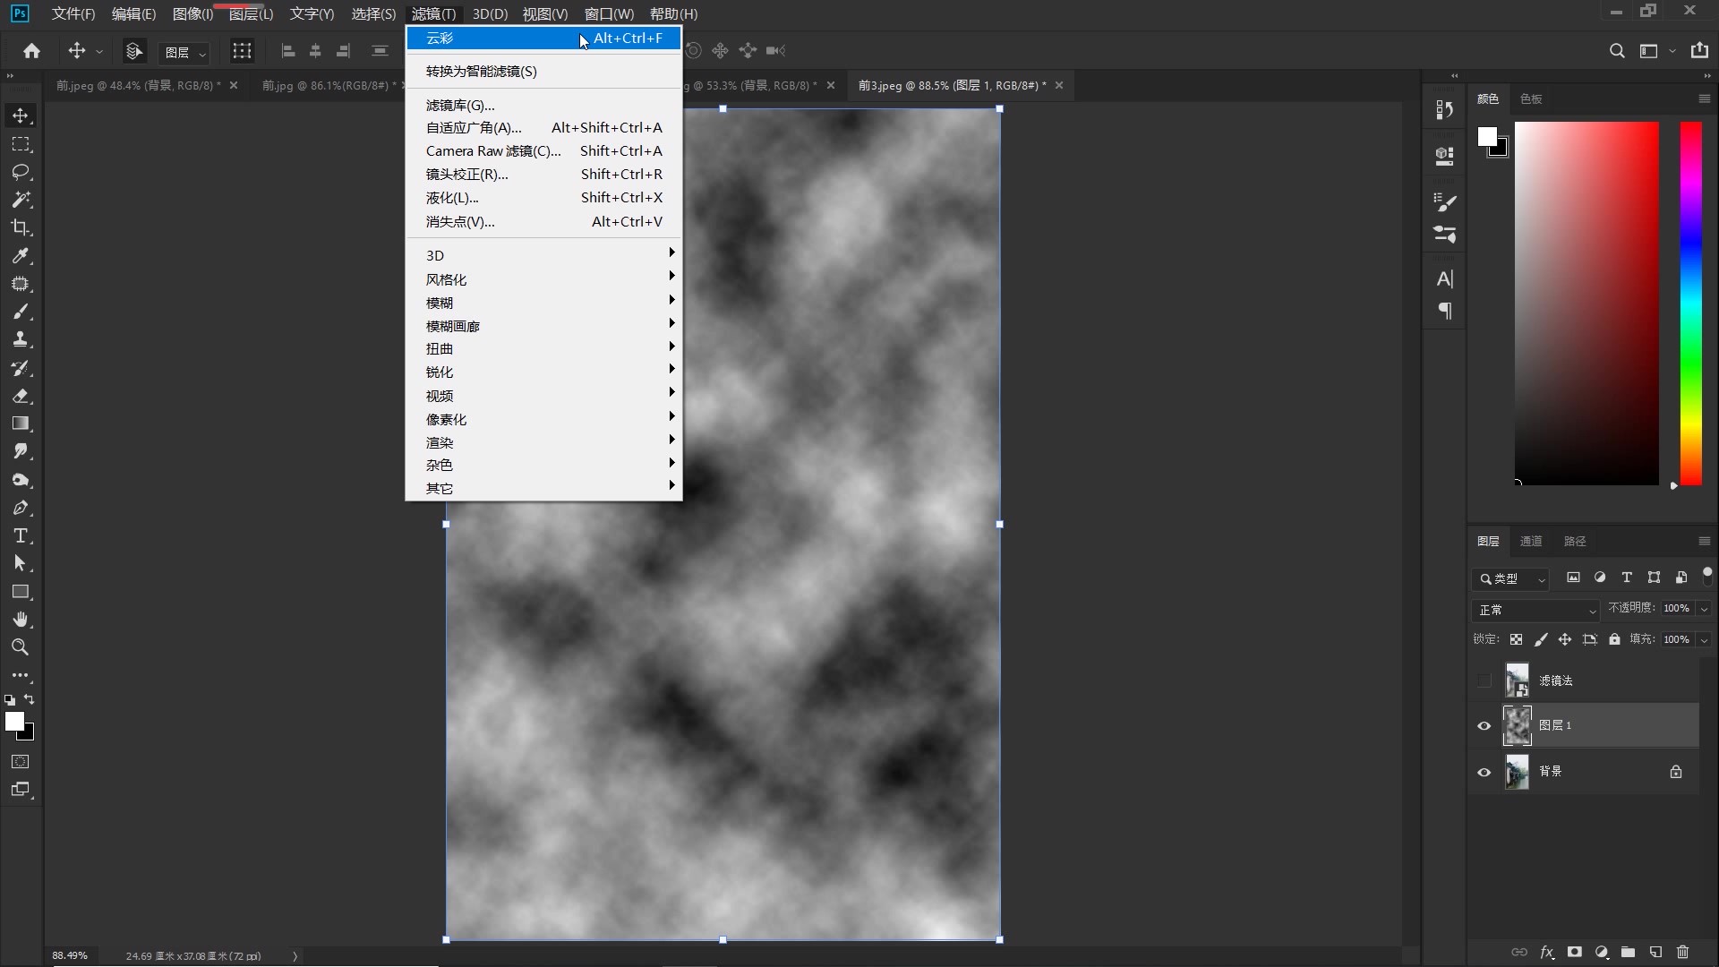This screenshot has width=1719, height=967.
Task: Open the 不透明度 opacity dropdown arrow
Action: [x=1704, y=609]
